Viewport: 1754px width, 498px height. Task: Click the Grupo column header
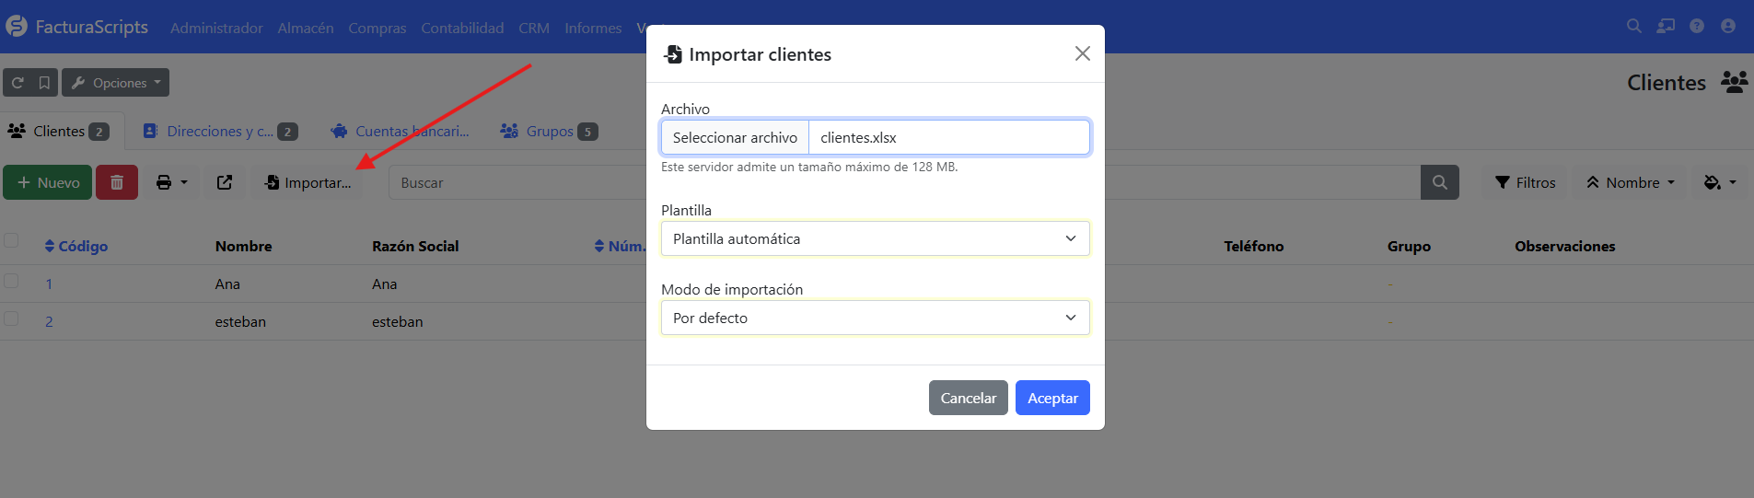pyautogui.click(x=1409, y=246)
